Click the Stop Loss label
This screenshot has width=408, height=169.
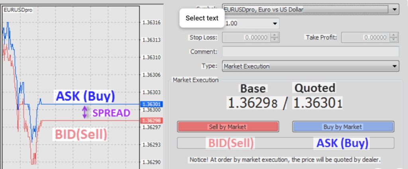coord(203,38)
